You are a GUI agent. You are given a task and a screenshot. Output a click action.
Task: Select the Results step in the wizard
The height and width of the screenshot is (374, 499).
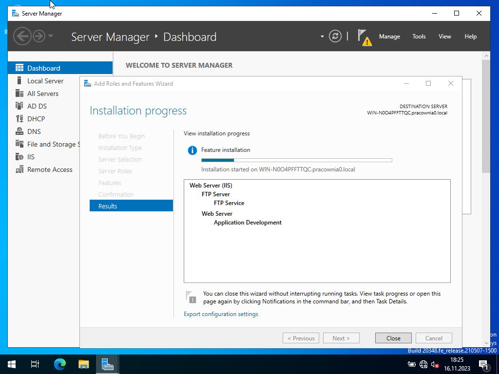(x=131, y=206)
